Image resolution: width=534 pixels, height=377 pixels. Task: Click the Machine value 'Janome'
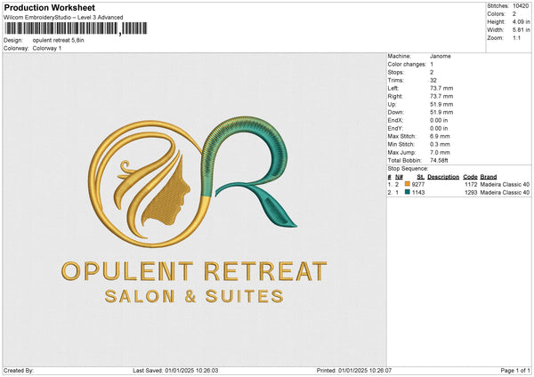pos(440,56)
